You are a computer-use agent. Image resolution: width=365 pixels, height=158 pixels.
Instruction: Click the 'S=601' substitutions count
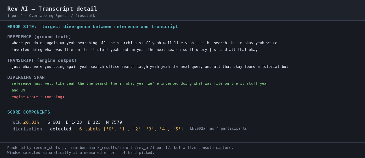(54, 122)
